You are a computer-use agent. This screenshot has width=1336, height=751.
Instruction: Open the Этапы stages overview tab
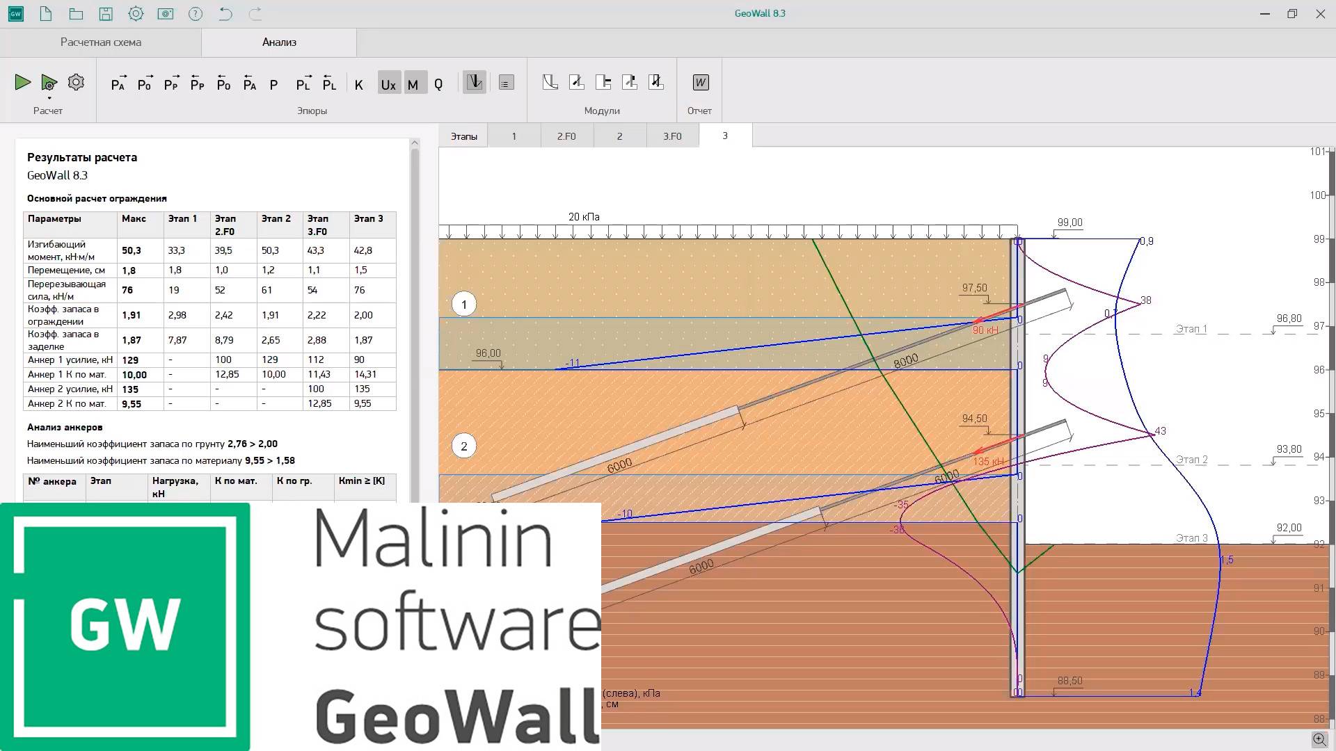[x=463, y=136]
